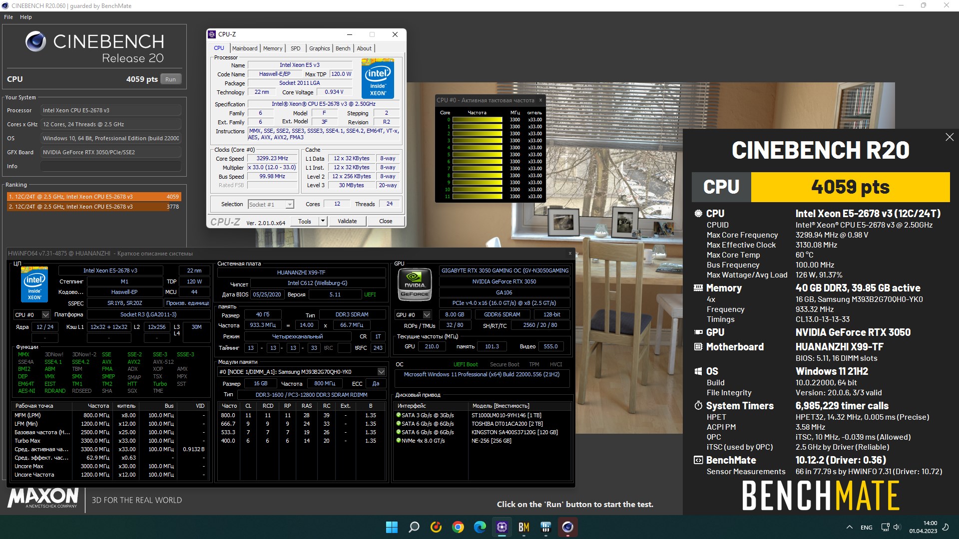Open the Help menu in Cinebench
Screen dimensions: 959x539
[26, 17]
